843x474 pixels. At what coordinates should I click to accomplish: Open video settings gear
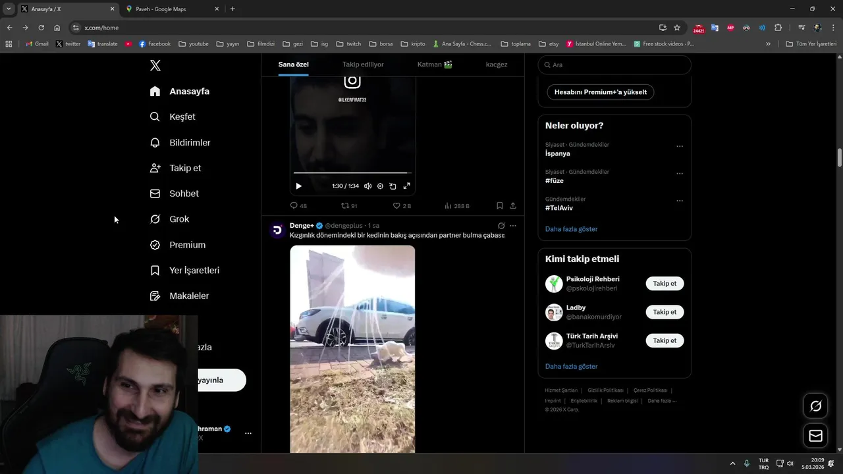point(380,186)
